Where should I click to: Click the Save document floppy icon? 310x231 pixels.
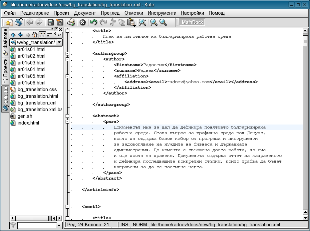(x=51, y=23)
